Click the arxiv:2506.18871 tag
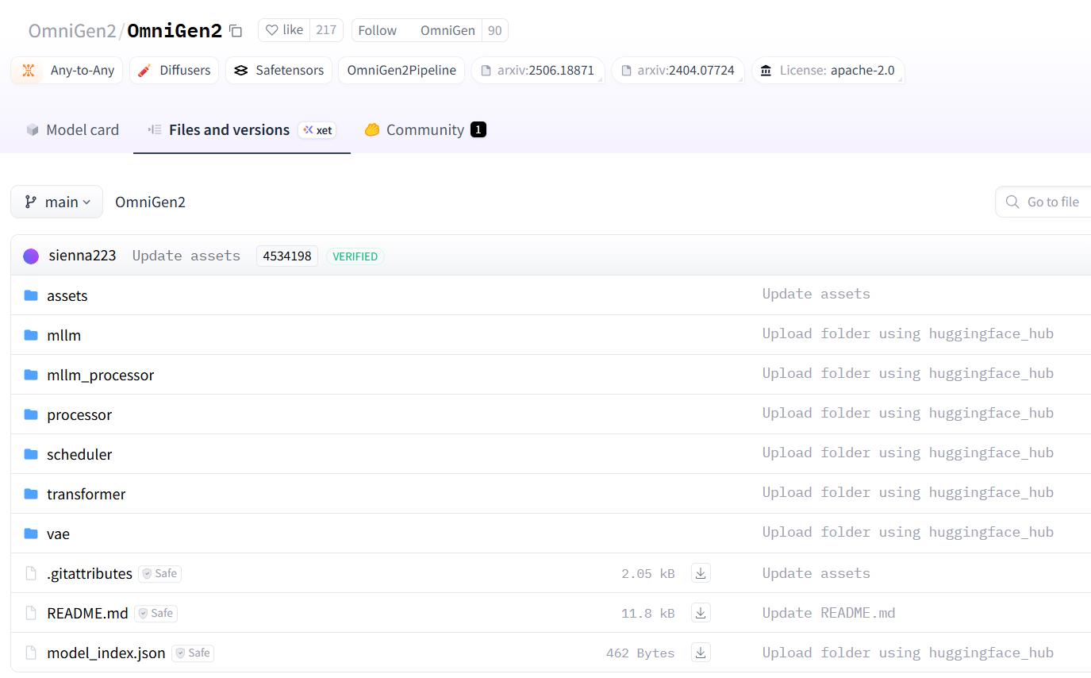1091x678 pixels. 538,70
